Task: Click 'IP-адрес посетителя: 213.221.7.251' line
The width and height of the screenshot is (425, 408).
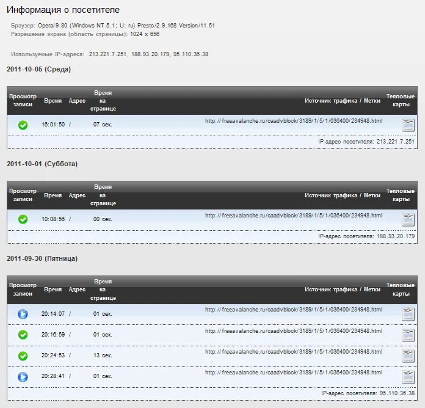Action: pyautogui.click(x=366, y=142)
